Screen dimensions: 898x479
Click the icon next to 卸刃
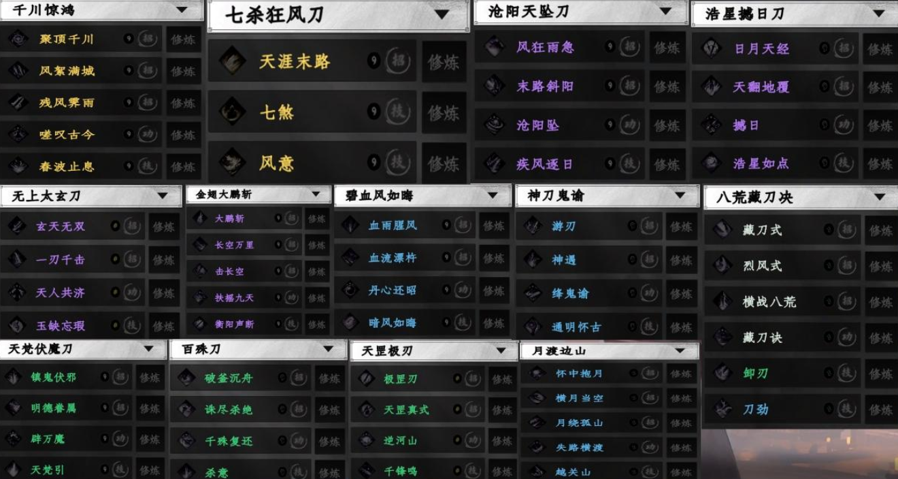click(x=722, y=373)
